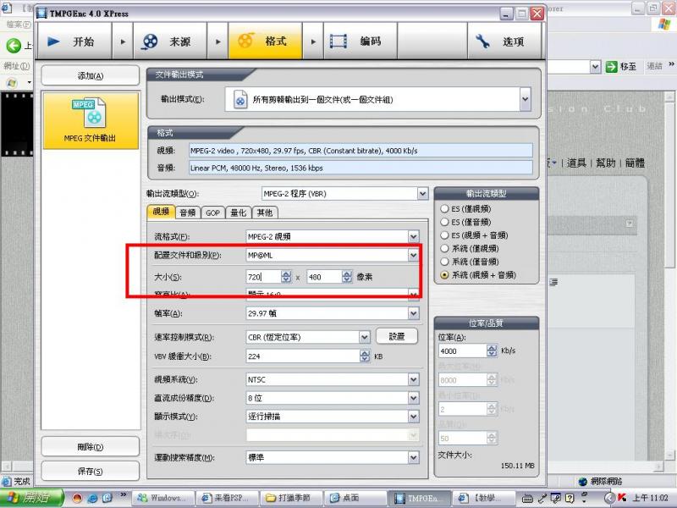Screen dimensions: 677x508
Task: Click the bitrate 4000 spinner arrows
Action: coord(492,351)
